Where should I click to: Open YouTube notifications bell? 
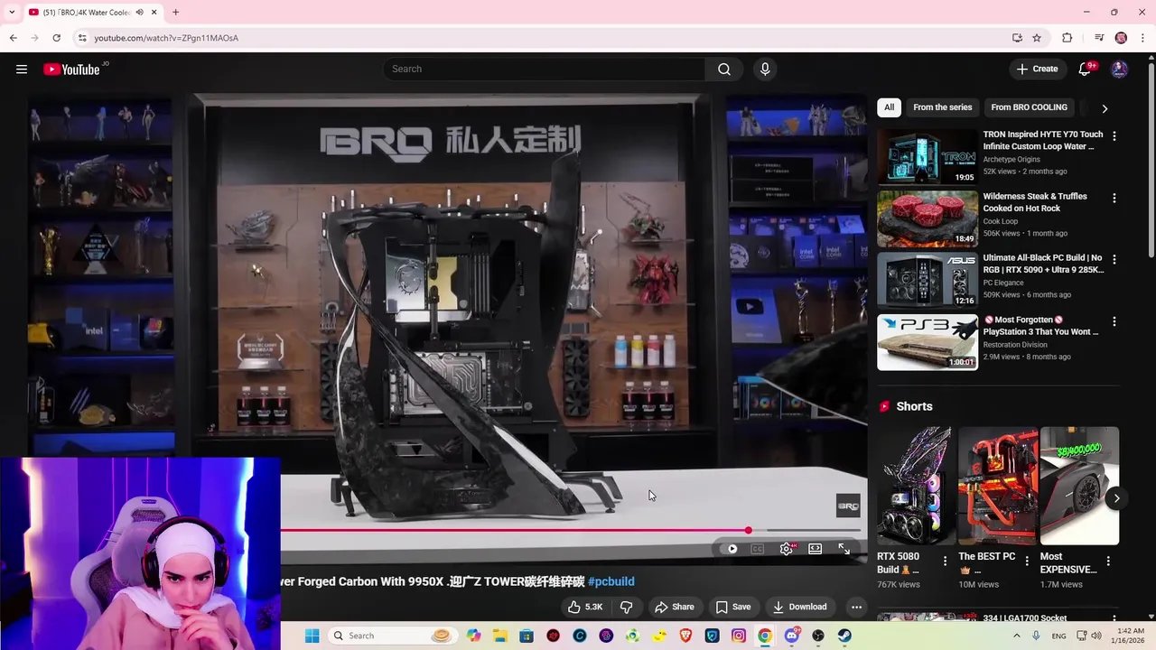coord(1085,70)
